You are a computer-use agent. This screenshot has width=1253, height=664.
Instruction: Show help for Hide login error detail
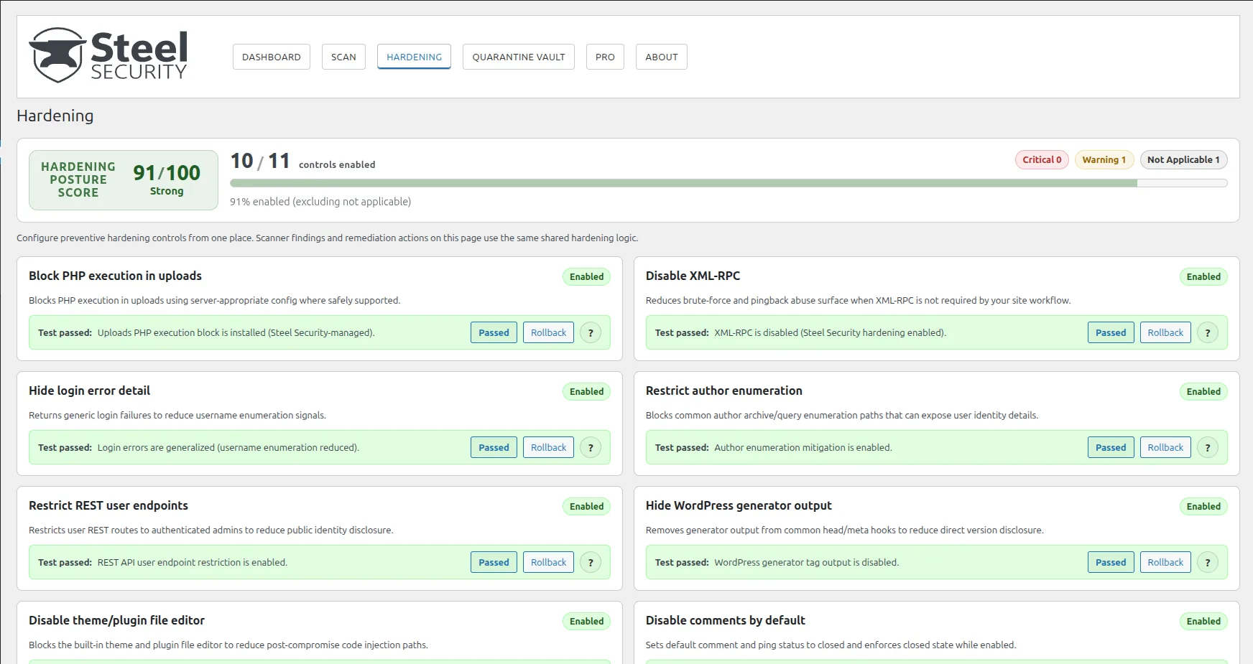click(591, 447)
